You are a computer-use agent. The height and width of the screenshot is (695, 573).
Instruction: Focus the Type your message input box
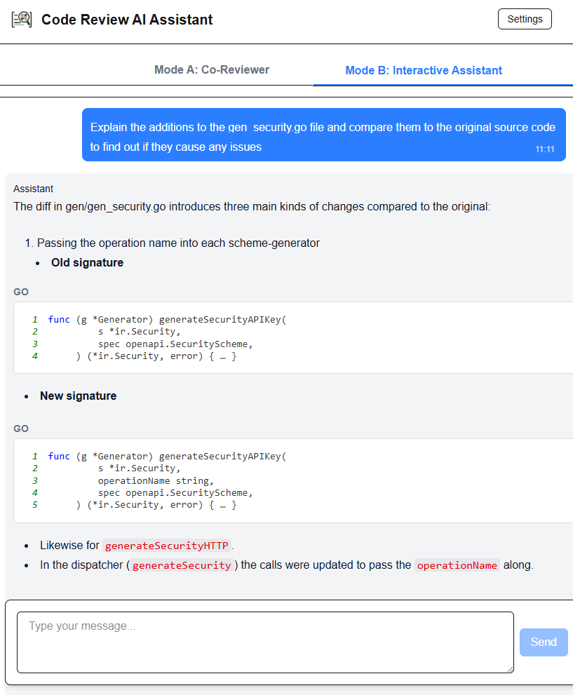click(265, 642)
